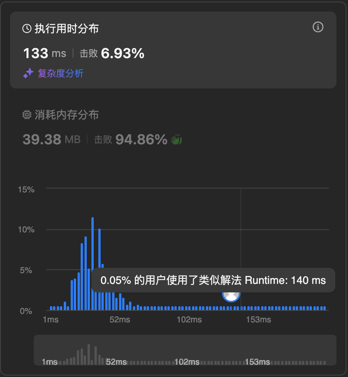
Task: Click the tallest blue histogram bar
Action: (93, 264)
